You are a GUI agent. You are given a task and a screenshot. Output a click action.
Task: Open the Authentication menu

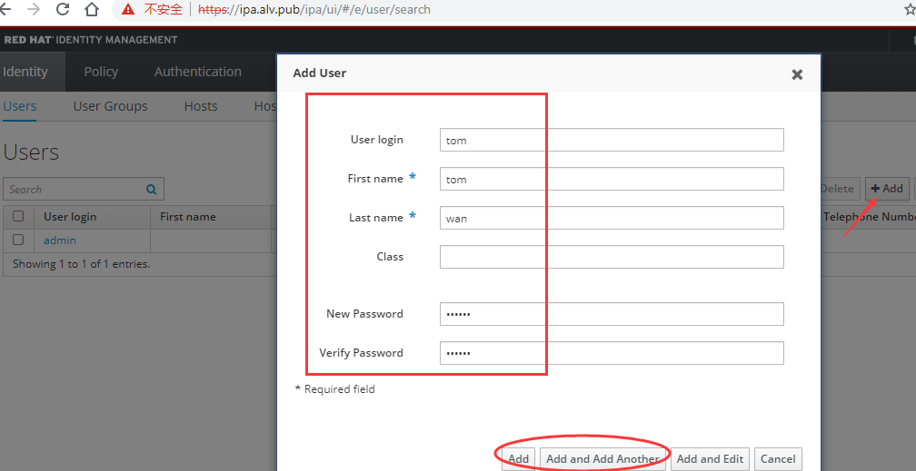[197, 72]
